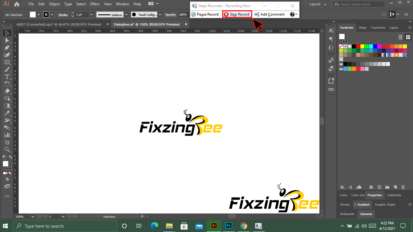Expand the stroke weight dropdown

click(91, 14)
